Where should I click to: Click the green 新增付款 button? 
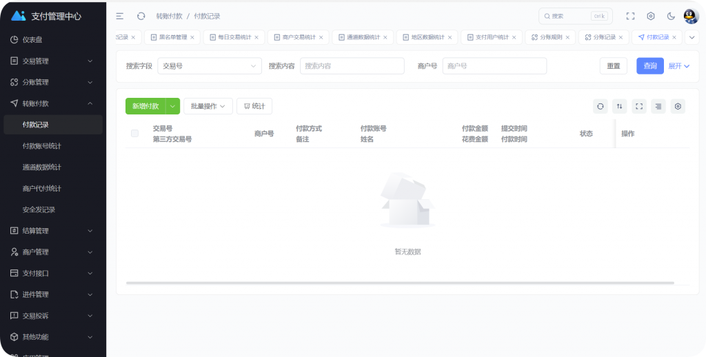(145, 106)
